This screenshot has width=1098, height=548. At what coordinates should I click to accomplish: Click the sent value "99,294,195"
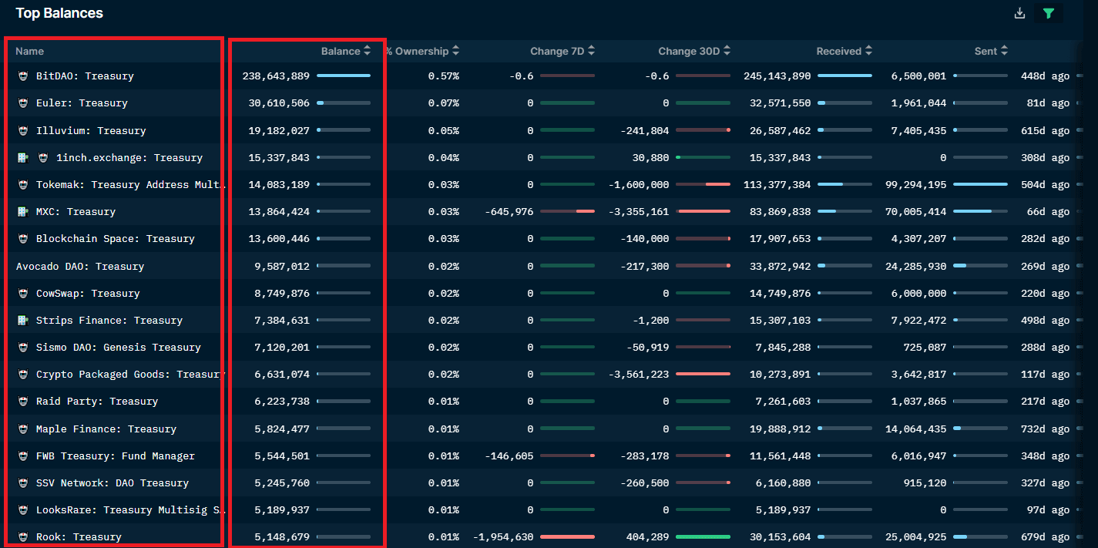point(915,185)
